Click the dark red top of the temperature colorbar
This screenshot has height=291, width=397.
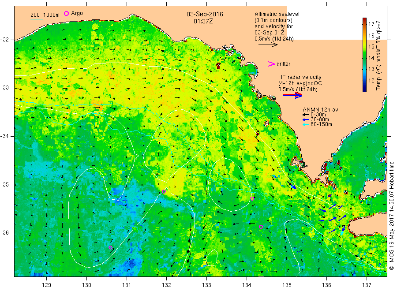[365, 20]
